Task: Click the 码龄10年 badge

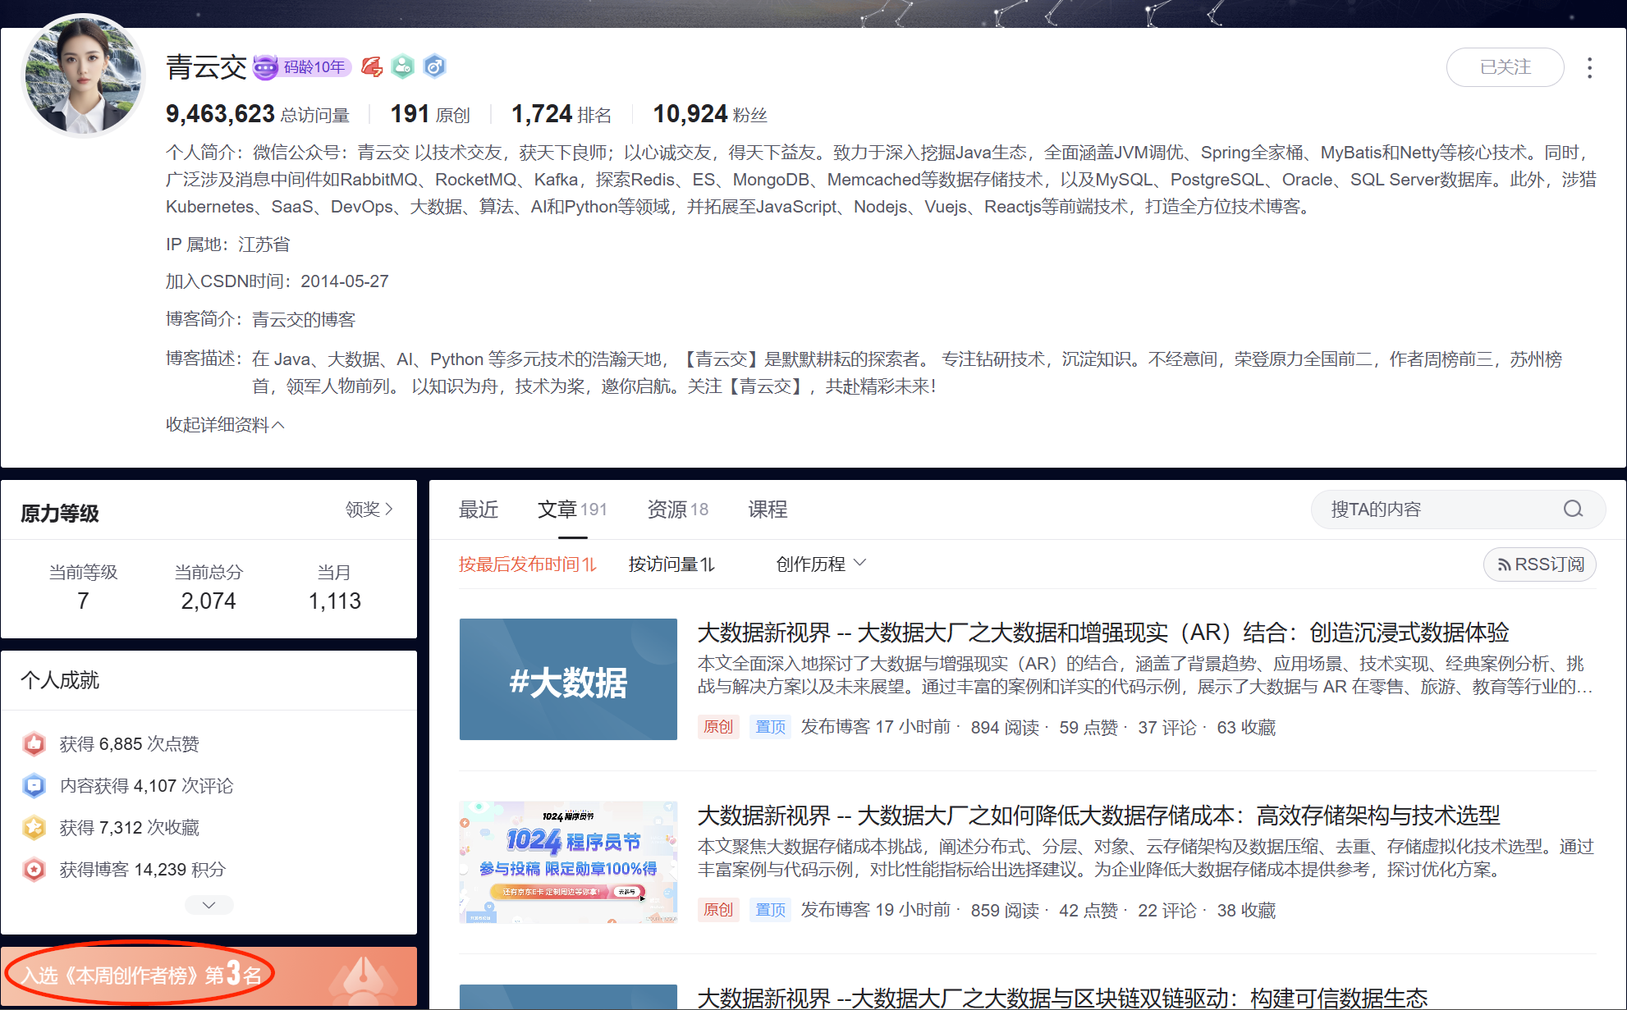Action: (x=303, y=67)
